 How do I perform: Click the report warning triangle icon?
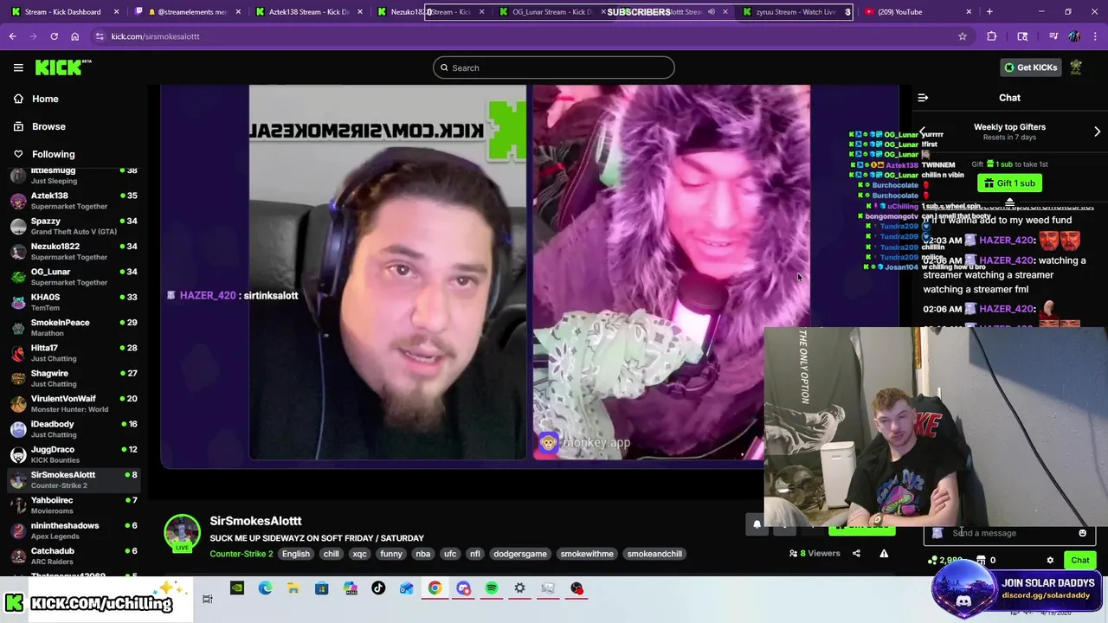[884, 554]
